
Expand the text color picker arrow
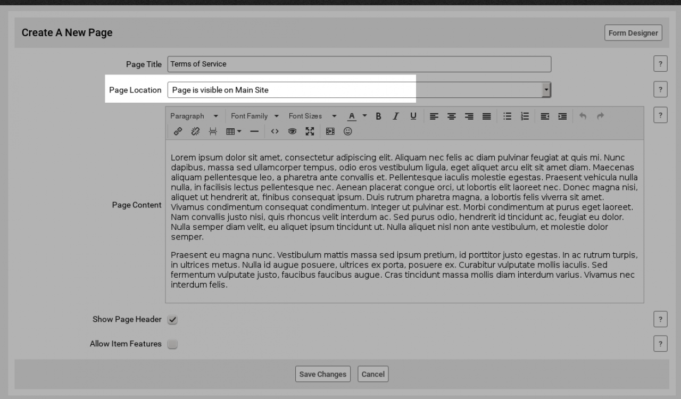[365, 116]
